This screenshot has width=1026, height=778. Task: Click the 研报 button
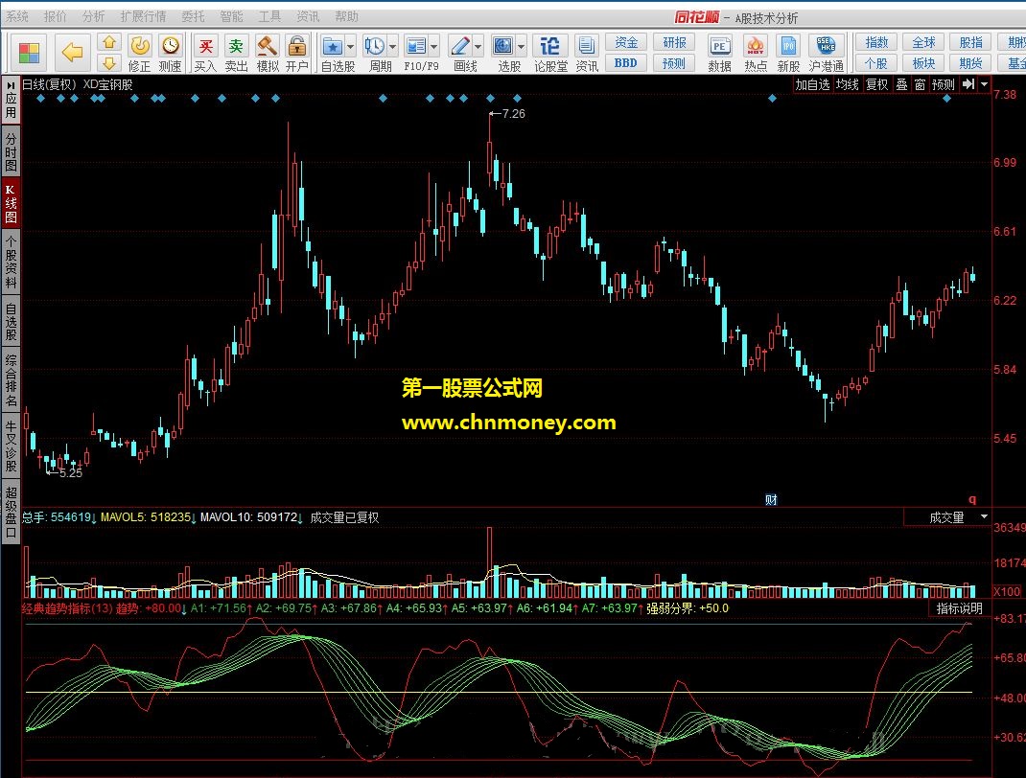pos(674,42)
